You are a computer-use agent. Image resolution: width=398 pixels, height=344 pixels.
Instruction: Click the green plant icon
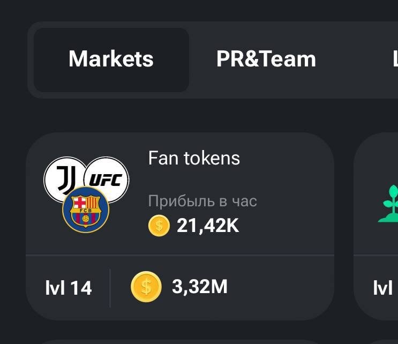pyautogui.click(x=388, y=204)
